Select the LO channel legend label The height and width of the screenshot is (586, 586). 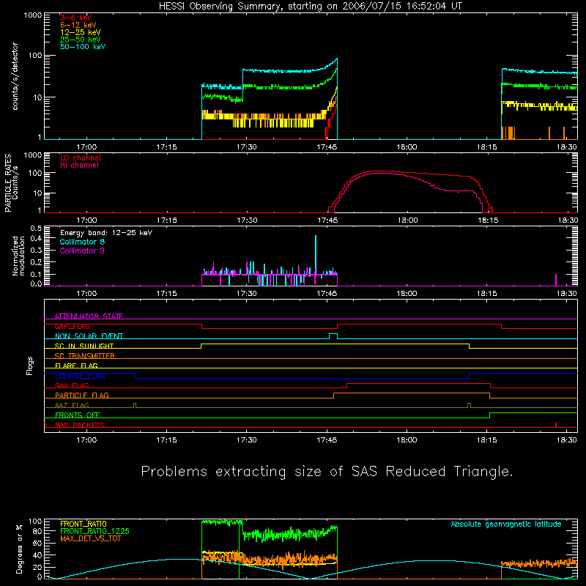point(81,157)
